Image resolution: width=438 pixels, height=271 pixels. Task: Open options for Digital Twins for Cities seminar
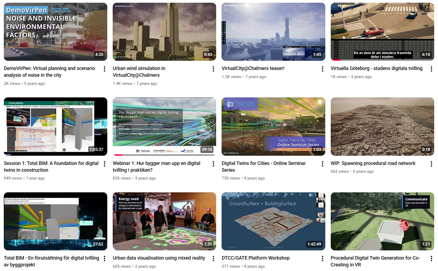point(322,164)
